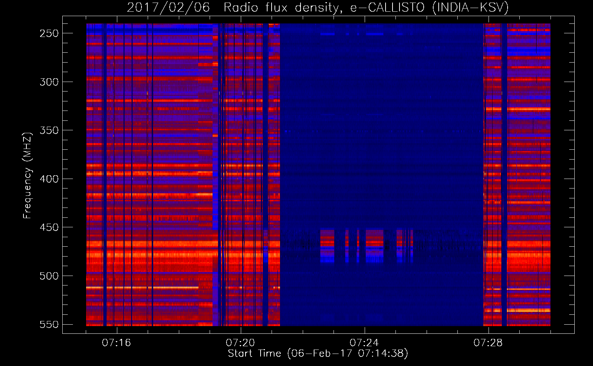Click the 450 frequency tick label
The width and height of the screenshot is (593, 366).
pyautogui.click(x=49, y=227)
